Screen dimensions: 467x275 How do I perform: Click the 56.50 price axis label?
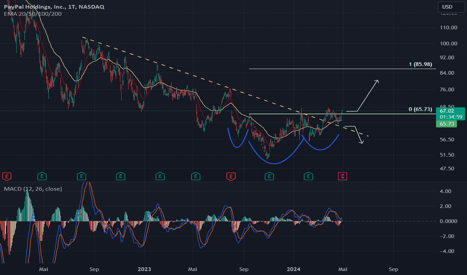tap(447, 139)
